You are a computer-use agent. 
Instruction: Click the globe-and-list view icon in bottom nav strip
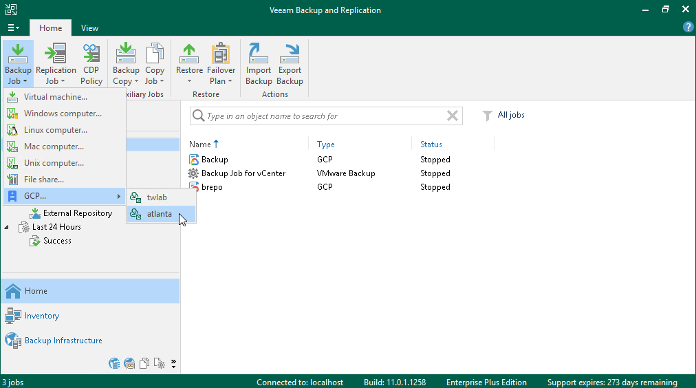pos(114,364)
